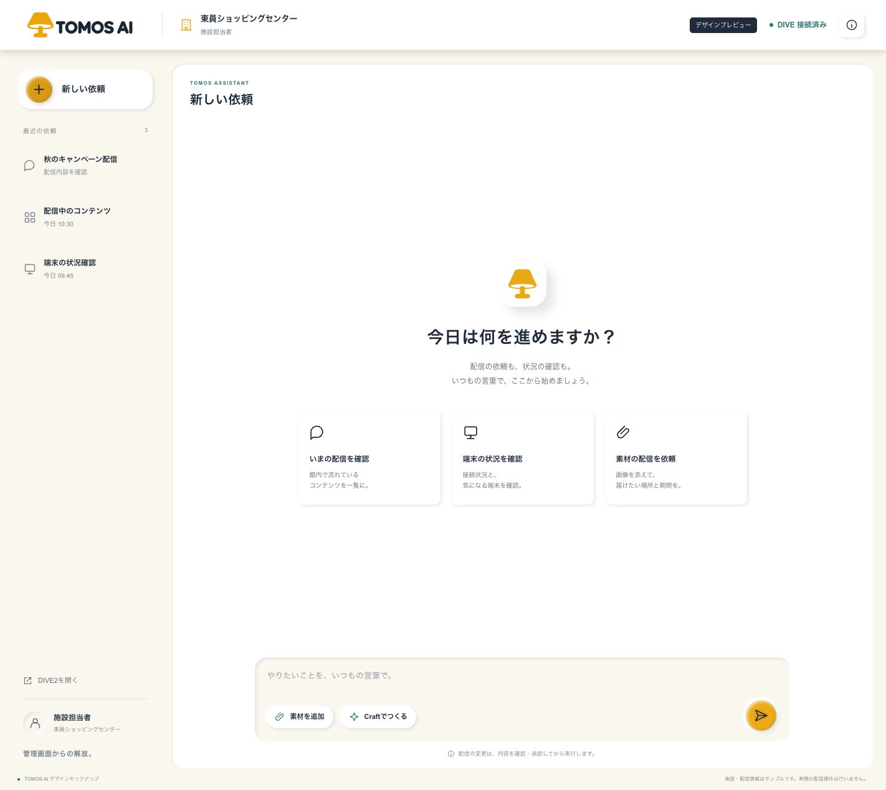Click the 新しい依頼 page heading
This screenshot has width=886, height=790.
221,100
